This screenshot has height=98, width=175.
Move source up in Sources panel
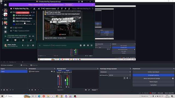coord(38,90)
